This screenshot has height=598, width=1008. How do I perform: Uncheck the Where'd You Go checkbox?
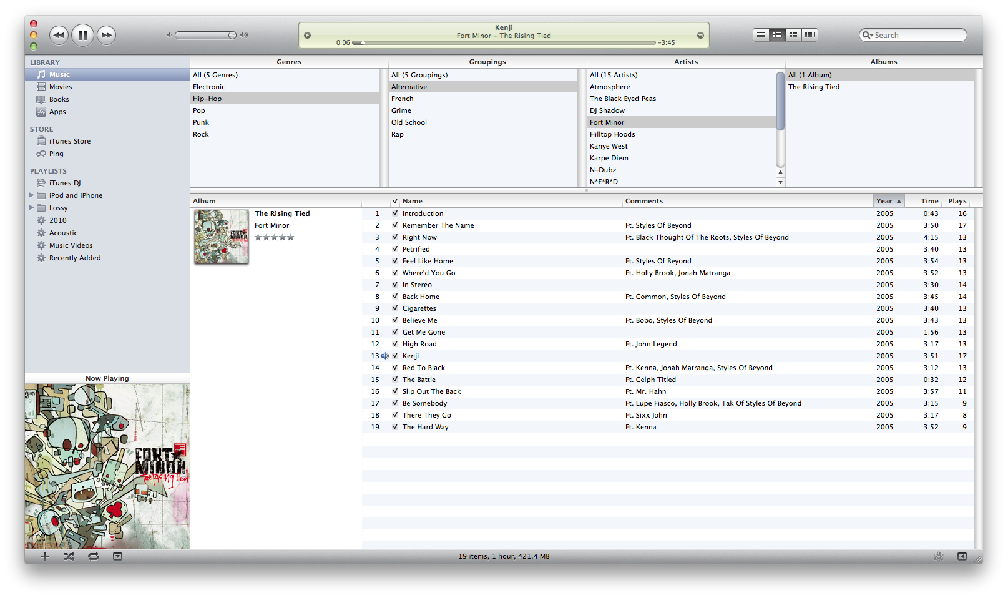[x=395, y=273]
